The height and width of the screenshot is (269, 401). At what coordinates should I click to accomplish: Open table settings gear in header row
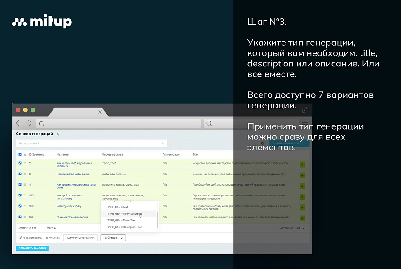[x=25, y=154]
